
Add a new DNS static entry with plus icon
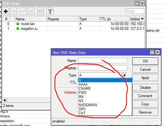tap(6, 11)
